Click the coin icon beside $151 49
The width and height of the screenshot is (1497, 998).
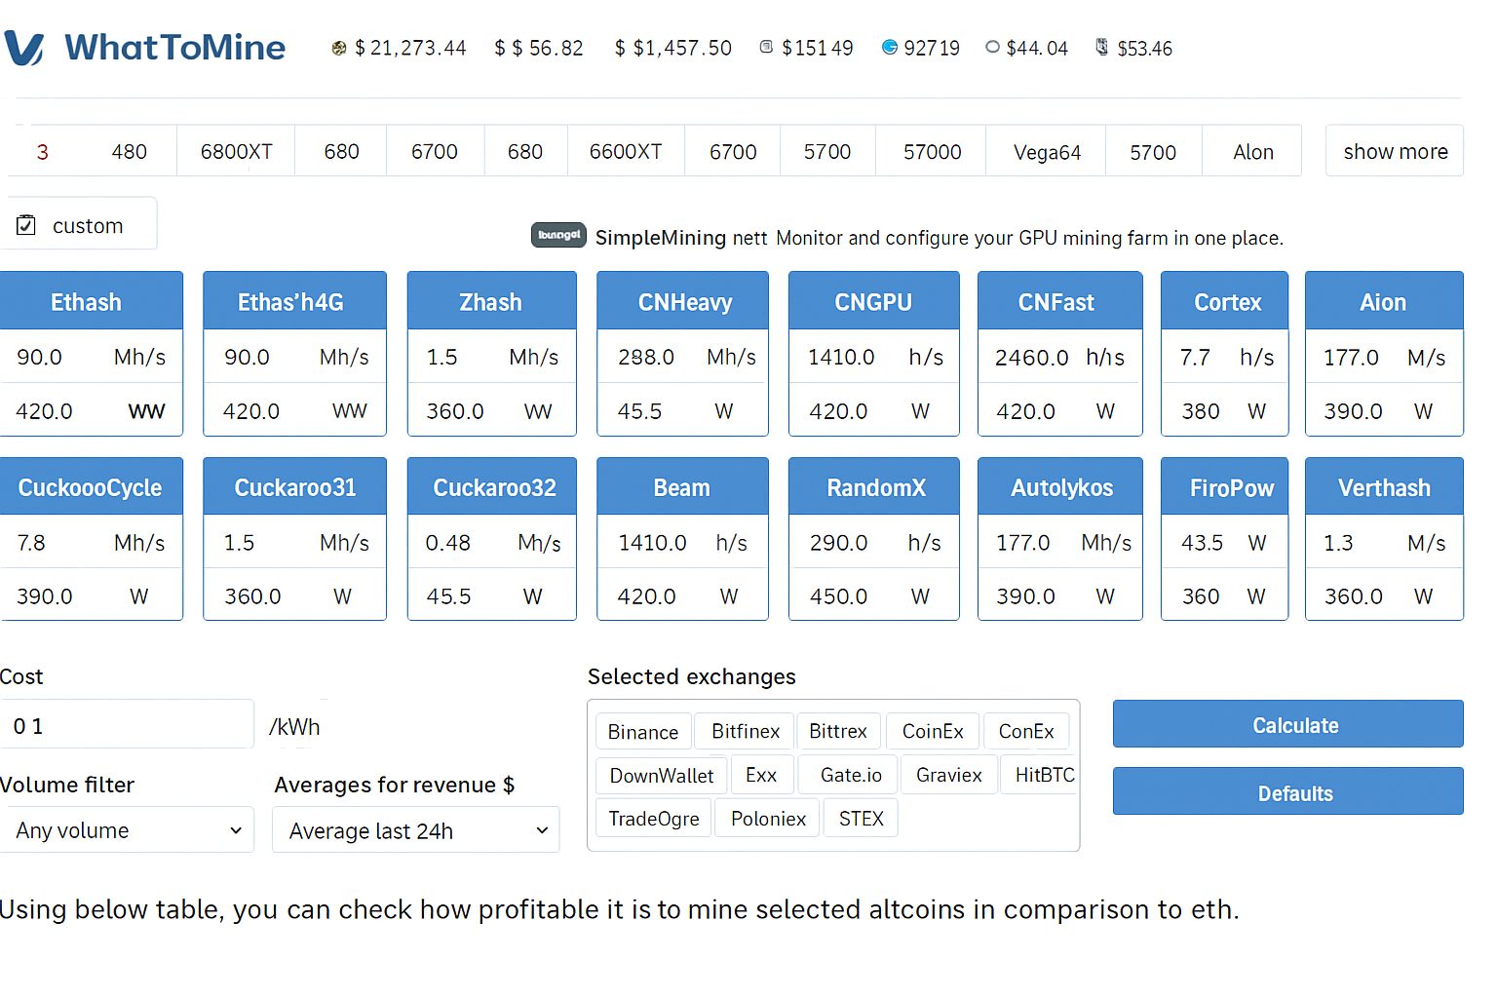(766, 47)
